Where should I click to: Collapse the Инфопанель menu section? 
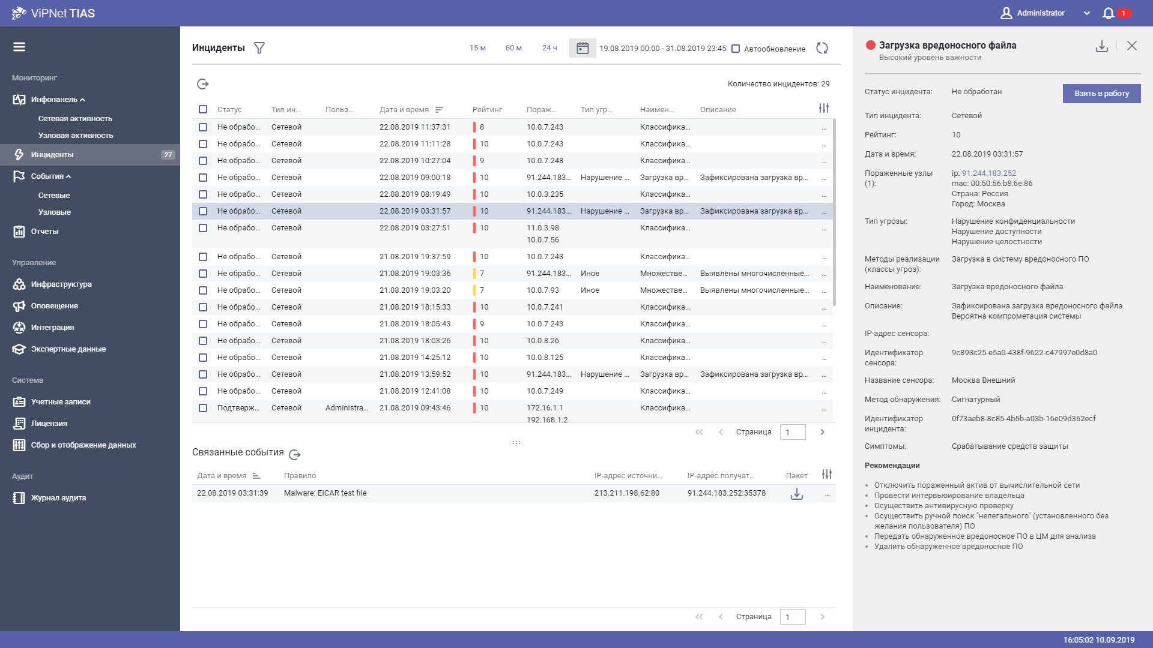click(x=82, y=100)
